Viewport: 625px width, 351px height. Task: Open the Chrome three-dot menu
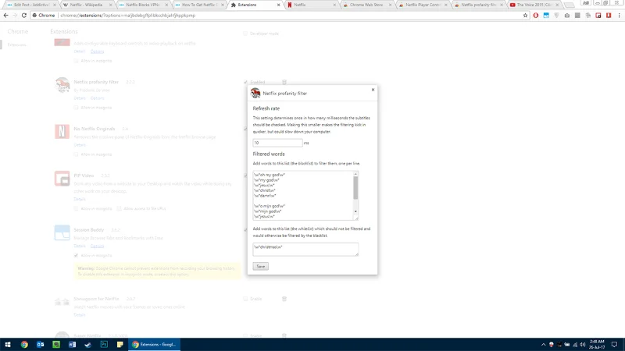tap(619, 15)
